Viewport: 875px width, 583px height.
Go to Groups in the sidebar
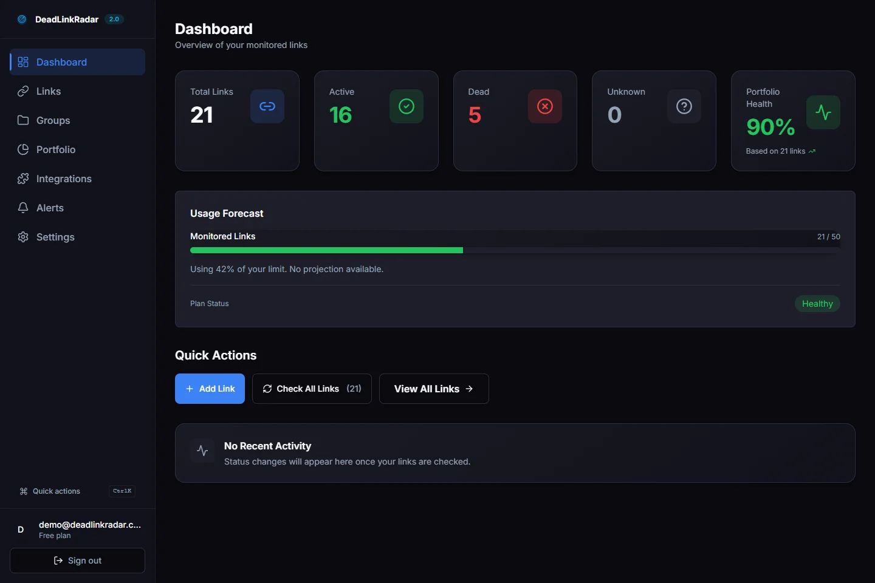coord(53,120)
